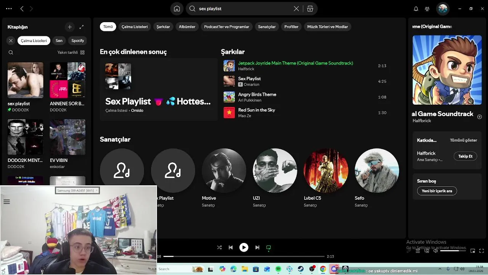Search within the library magnifier icon
Screen dimensions: 488x275
click(x=11, y=52)
